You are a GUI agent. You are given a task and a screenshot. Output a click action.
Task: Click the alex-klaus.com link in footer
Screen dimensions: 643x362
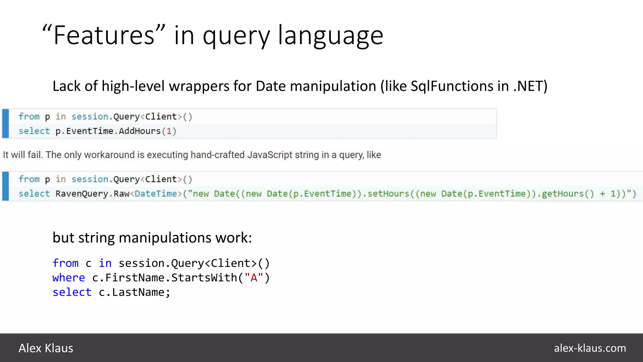pyautogui.click(x=590, y=348)
